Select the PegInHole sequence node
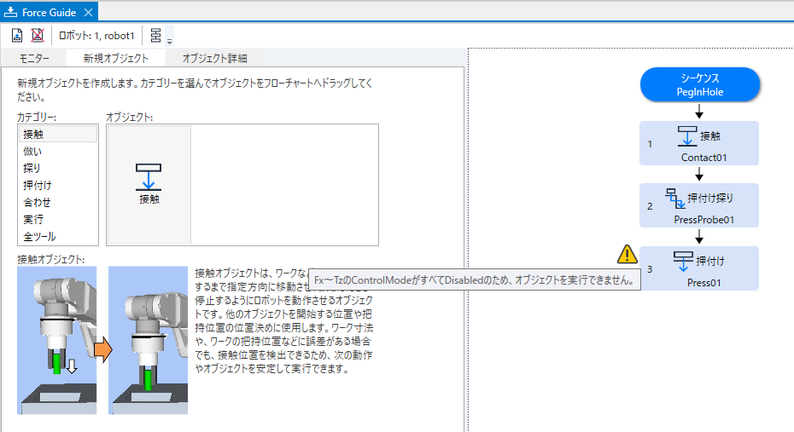Image resolution: width=794 pixels, height=432 pixels. pyautogui.click(x=698, y=84)
